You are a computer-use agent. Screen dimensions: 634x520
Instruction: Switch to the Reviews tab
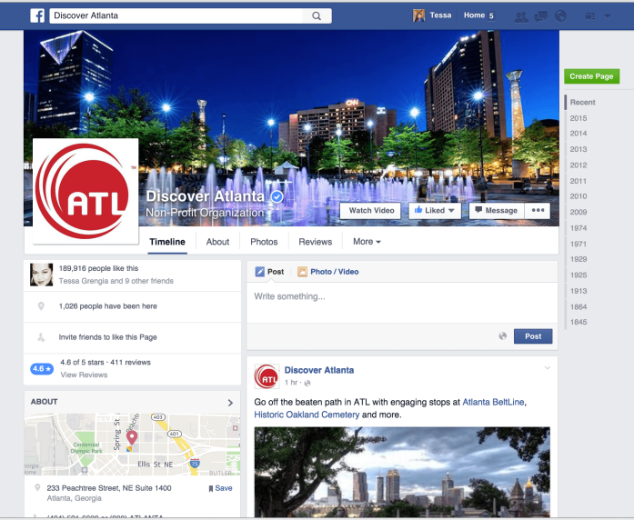316,242
